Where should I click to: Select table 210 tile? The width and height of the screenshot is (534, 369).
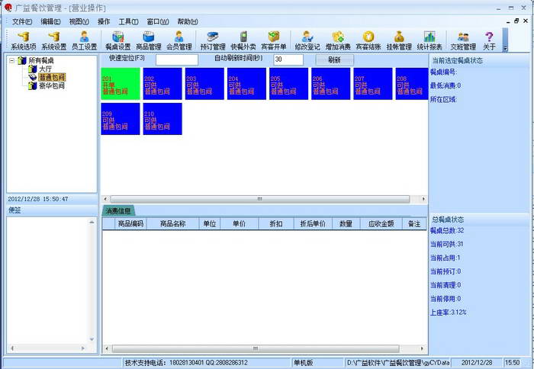click(x=162, y=119)
